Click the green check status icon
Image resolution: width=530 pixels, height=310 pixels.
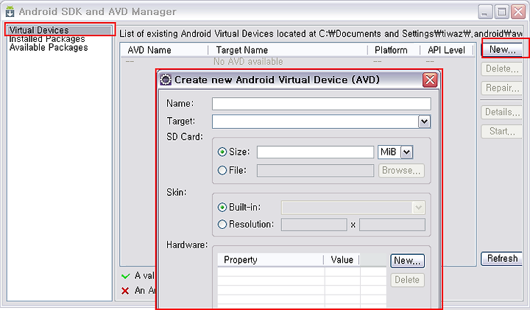[x=125, y=276]
